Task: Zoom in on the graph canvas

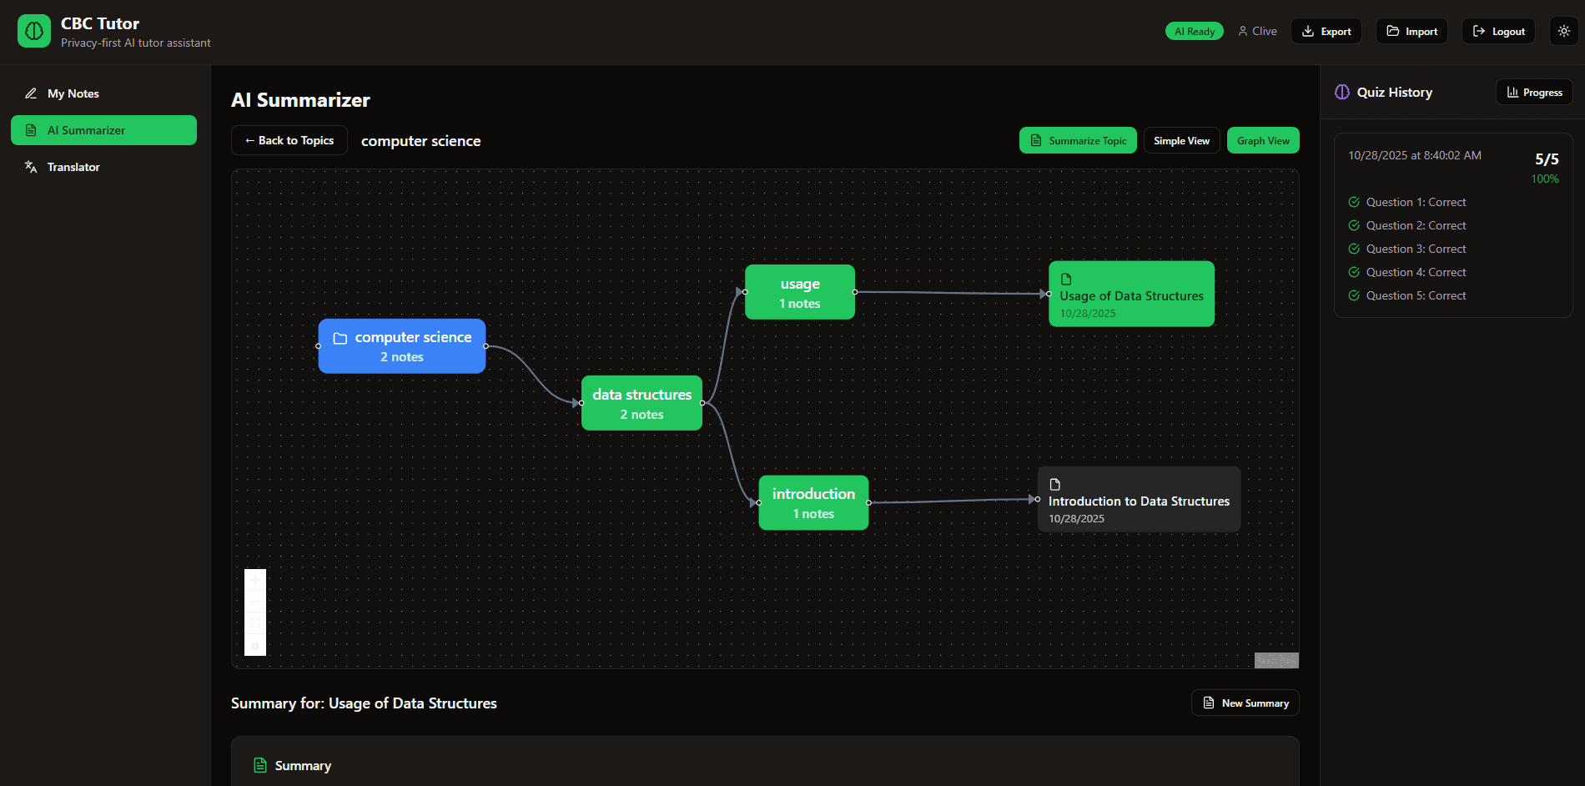Action: [x=255, y=580]
